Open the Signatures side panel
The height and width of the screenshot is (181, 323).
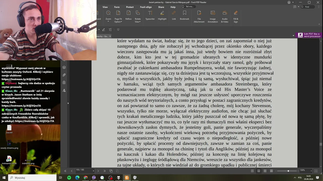(64, 90)
